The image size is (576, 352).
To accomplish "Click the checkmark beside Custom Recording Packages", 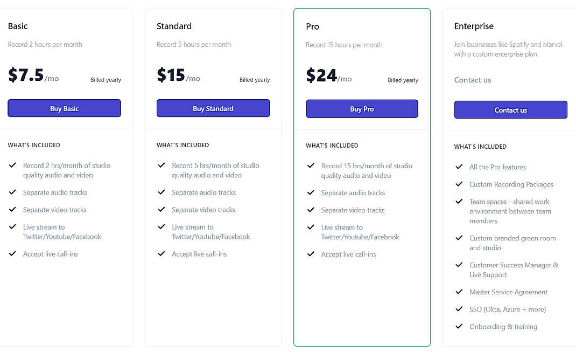I will click(459, 184).
